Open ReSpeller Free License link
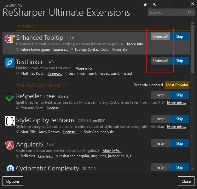Viewport: 197px width, 189px height. tap(54, 108)
